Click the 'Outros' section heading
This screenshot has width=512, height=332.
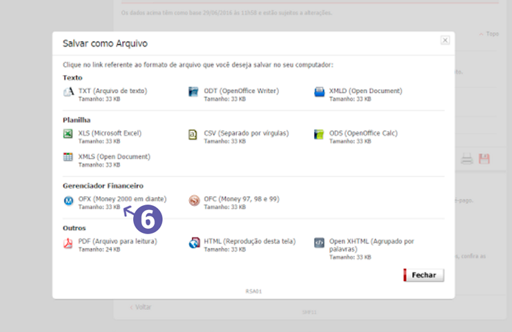(x=75, y=228)
